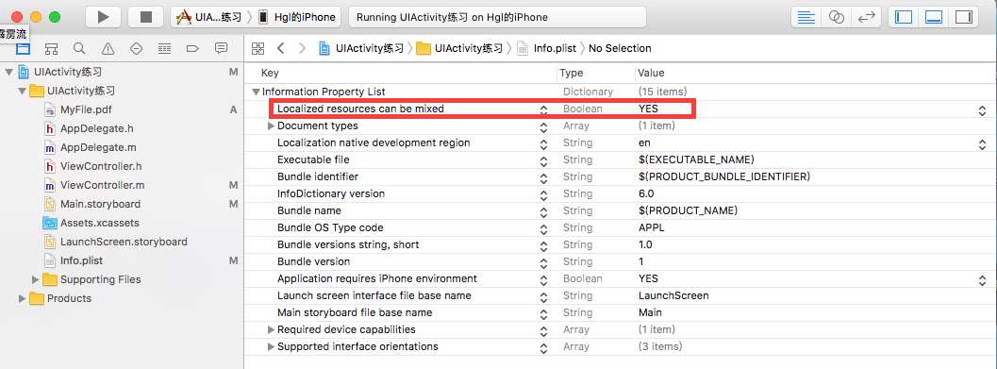Open the Find navigator magnifier icon
The height and width of the screenshot is (369, 997).
pyautogui.click(x=79, y=48)
